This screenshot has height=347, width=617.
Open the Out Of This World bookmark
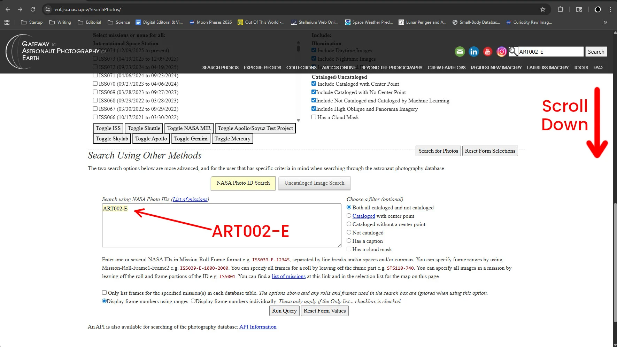pyautogui.click(x=261, y=22)
